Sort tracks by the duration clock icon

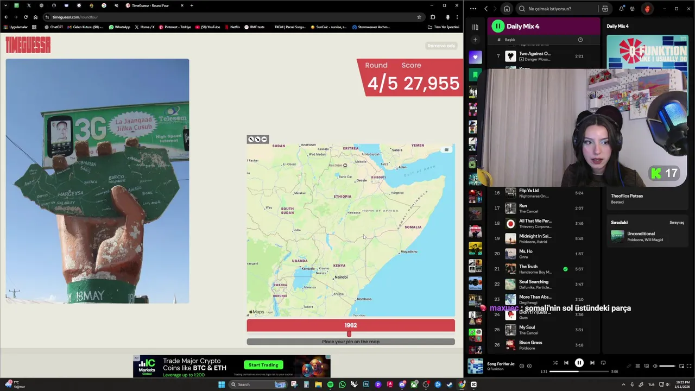580,40
